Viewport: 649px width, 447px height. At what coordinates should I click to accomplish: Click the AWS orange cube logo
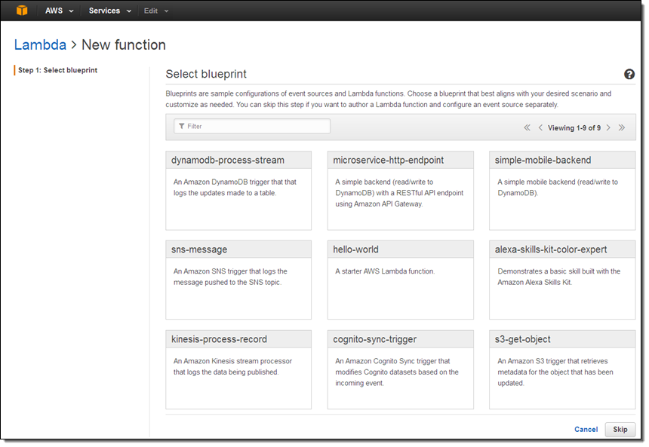click(22, 11)
